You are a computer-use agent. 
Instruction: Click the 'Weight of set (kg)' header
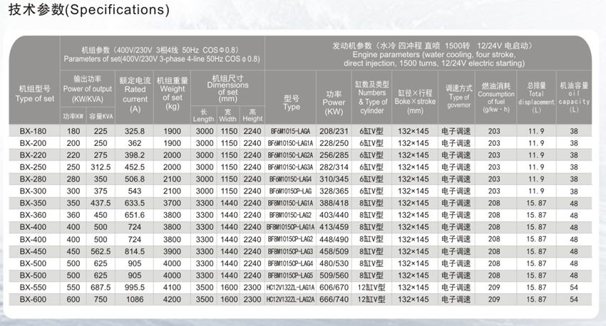pyautogui.click(x=173, y=93)
